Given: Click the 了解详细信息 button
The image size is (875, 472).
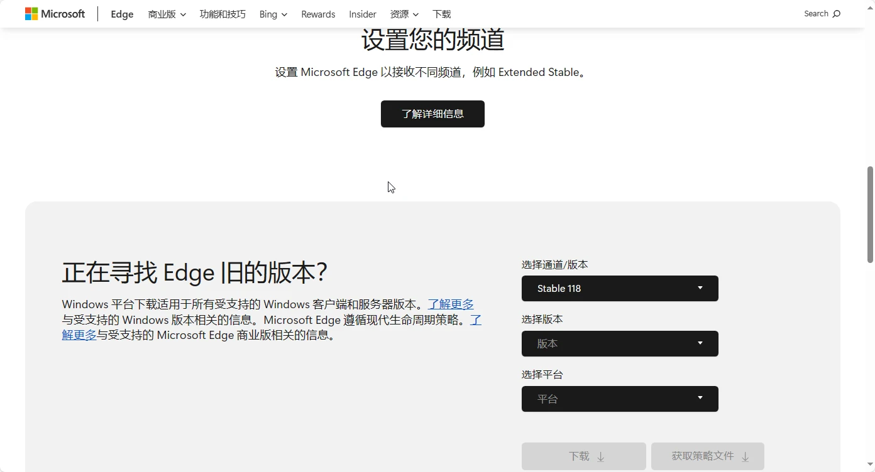Looking at the screenshot, I should [432, 114].
